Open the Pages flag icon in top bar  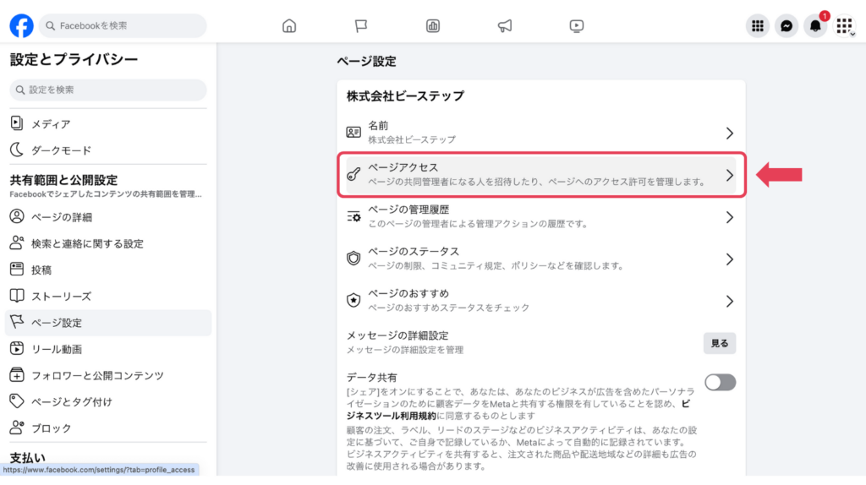click(x=360, y=26)
